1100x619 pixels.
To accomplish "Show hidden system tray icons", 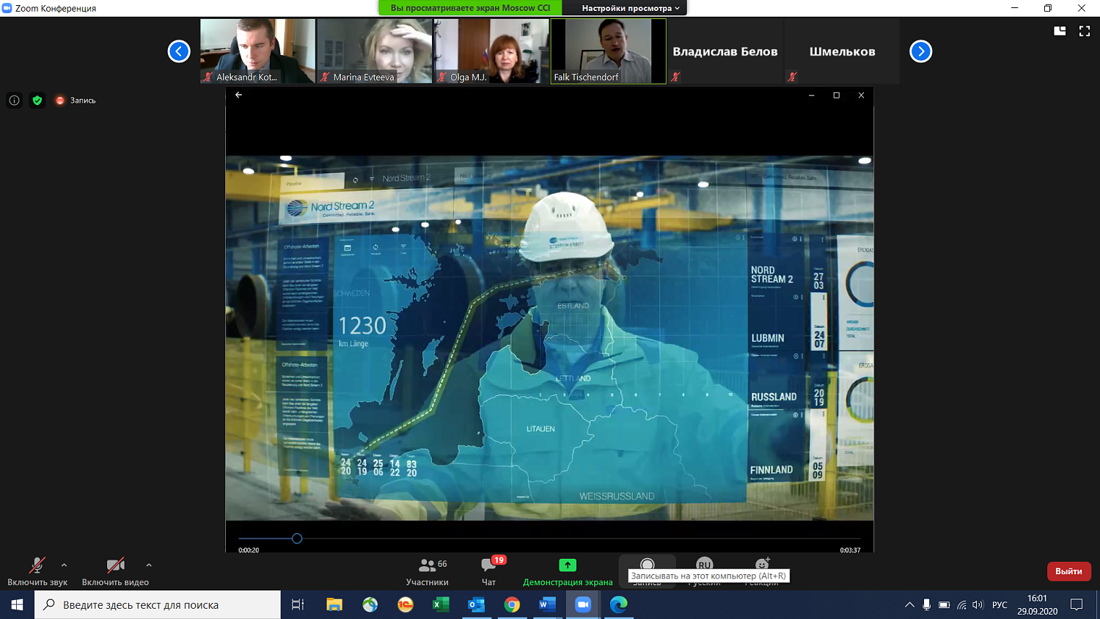I will [909, 605].
